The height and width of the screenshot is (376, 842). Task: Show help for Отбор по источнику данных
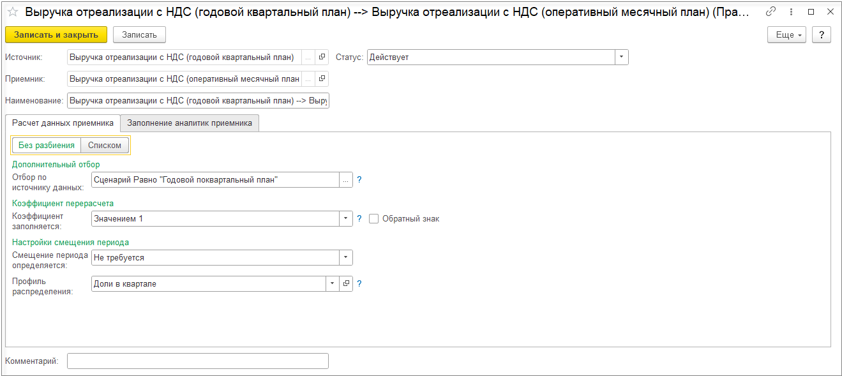coord(359,180)
